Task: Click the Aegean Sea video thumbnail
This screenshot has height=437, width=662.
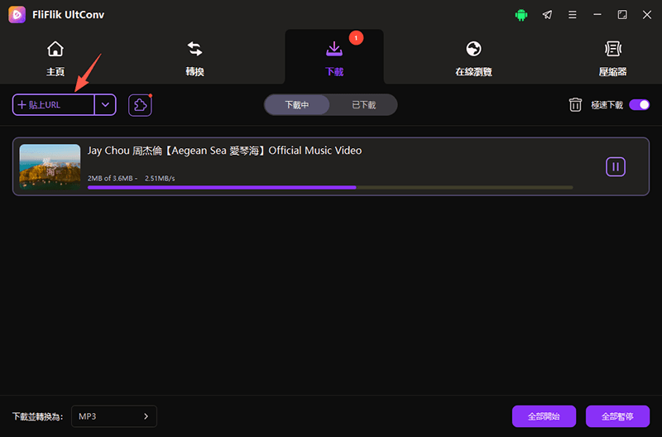Action: pos(50,167)
